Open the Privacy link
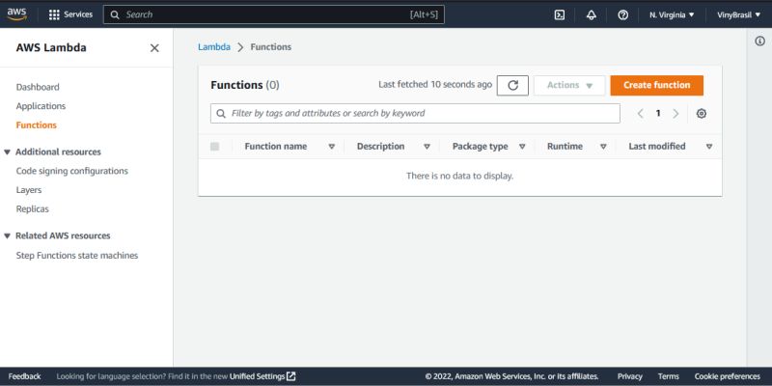This screenshot has height=386, width=772. [x=630, y=376]
